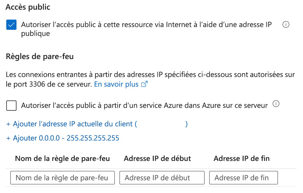Click the plus sign before Ajouter l'adresse IP actuelle

[x=8, y=124]
